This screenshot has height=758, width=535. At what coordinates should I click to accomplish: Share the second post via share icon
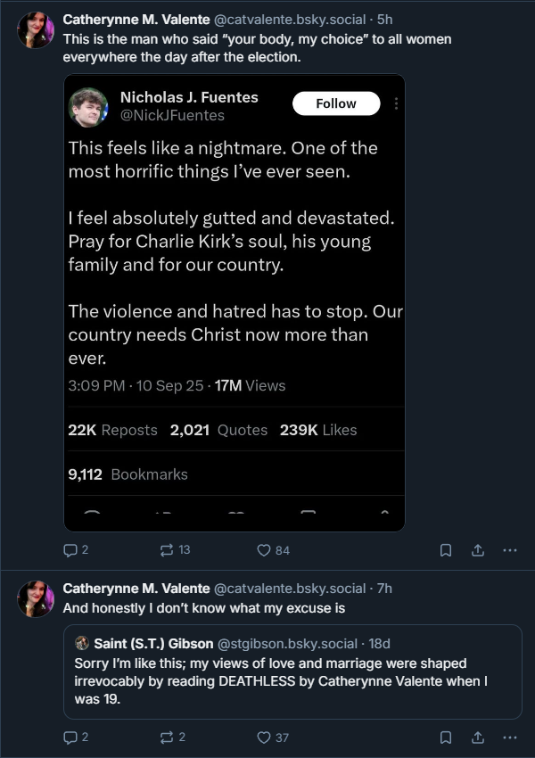click(477, 737)
